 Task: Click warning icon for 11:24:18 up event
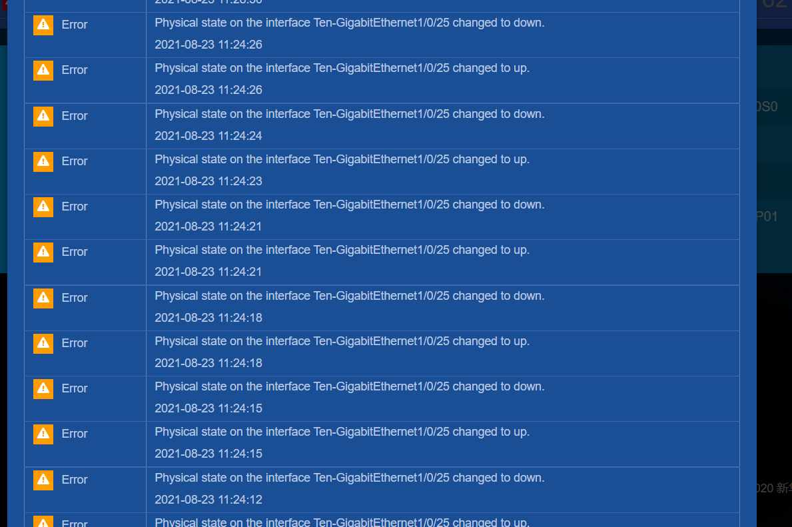coord(43,344)
